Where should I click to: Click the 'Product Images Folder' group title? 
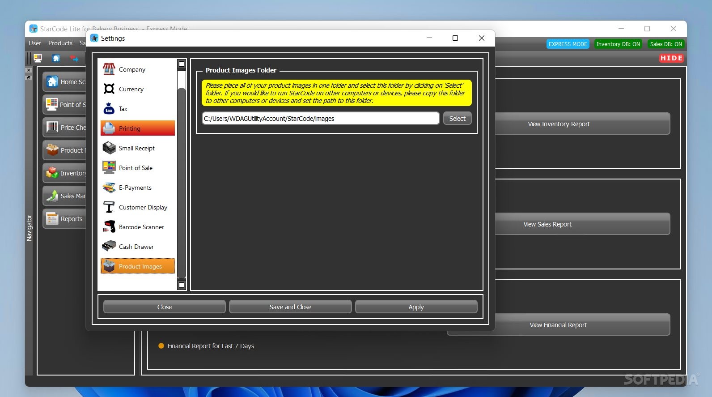241,70
